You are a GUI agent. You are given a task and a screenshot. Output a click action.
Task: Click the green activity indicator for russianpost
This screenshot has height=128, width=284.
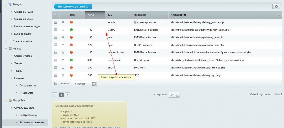[x=71, y=60]
